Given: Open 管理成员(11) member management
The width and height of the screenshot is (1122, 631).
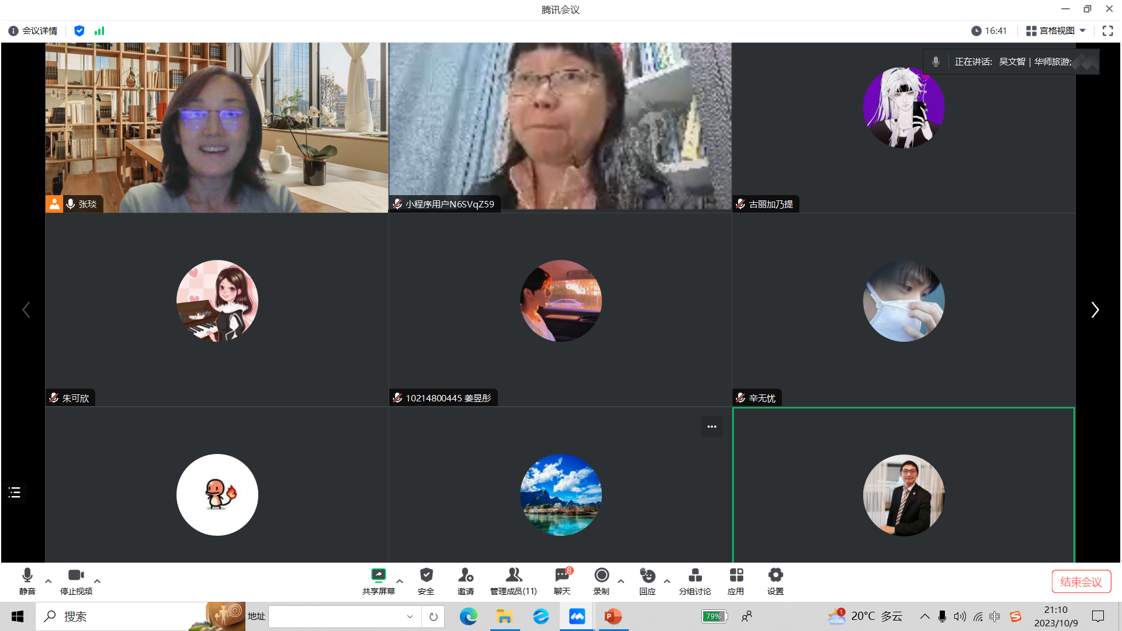Looking at the screenshot, I should click(513, 575).
